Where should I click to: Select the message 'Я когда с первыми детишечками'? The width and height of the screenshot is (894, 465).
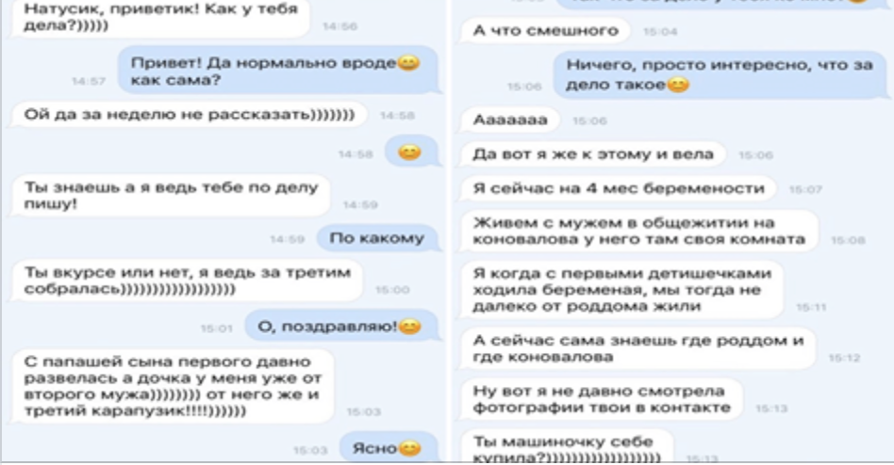point(622,290)
